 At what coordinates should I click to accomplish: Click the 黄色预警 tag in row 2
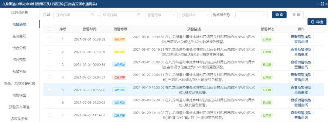click(119, 52)
